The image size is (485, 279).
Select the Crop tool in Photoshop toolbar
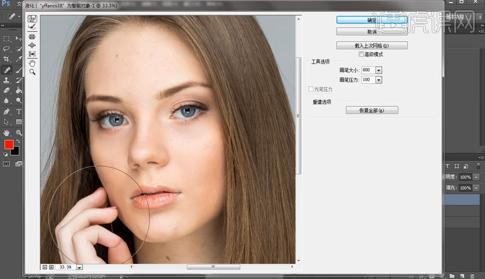coord(6,59)
